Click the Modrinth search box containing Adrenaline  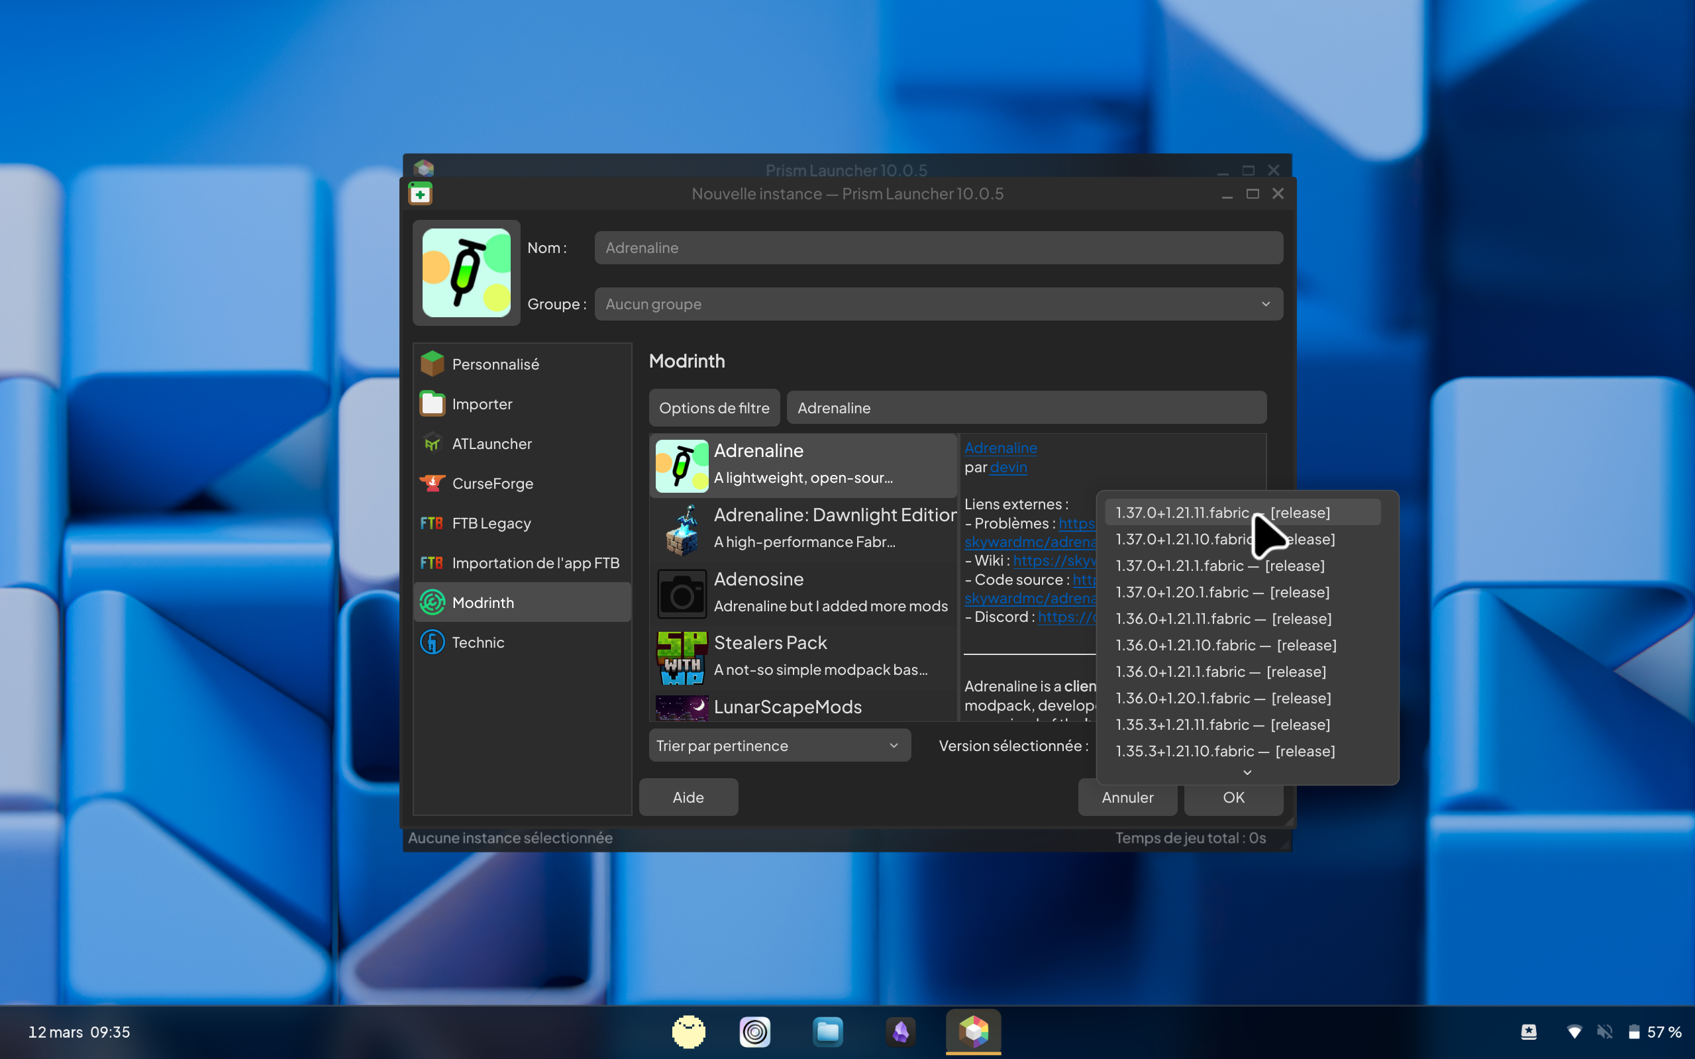pyautogui.click(x=1026, y=407)
